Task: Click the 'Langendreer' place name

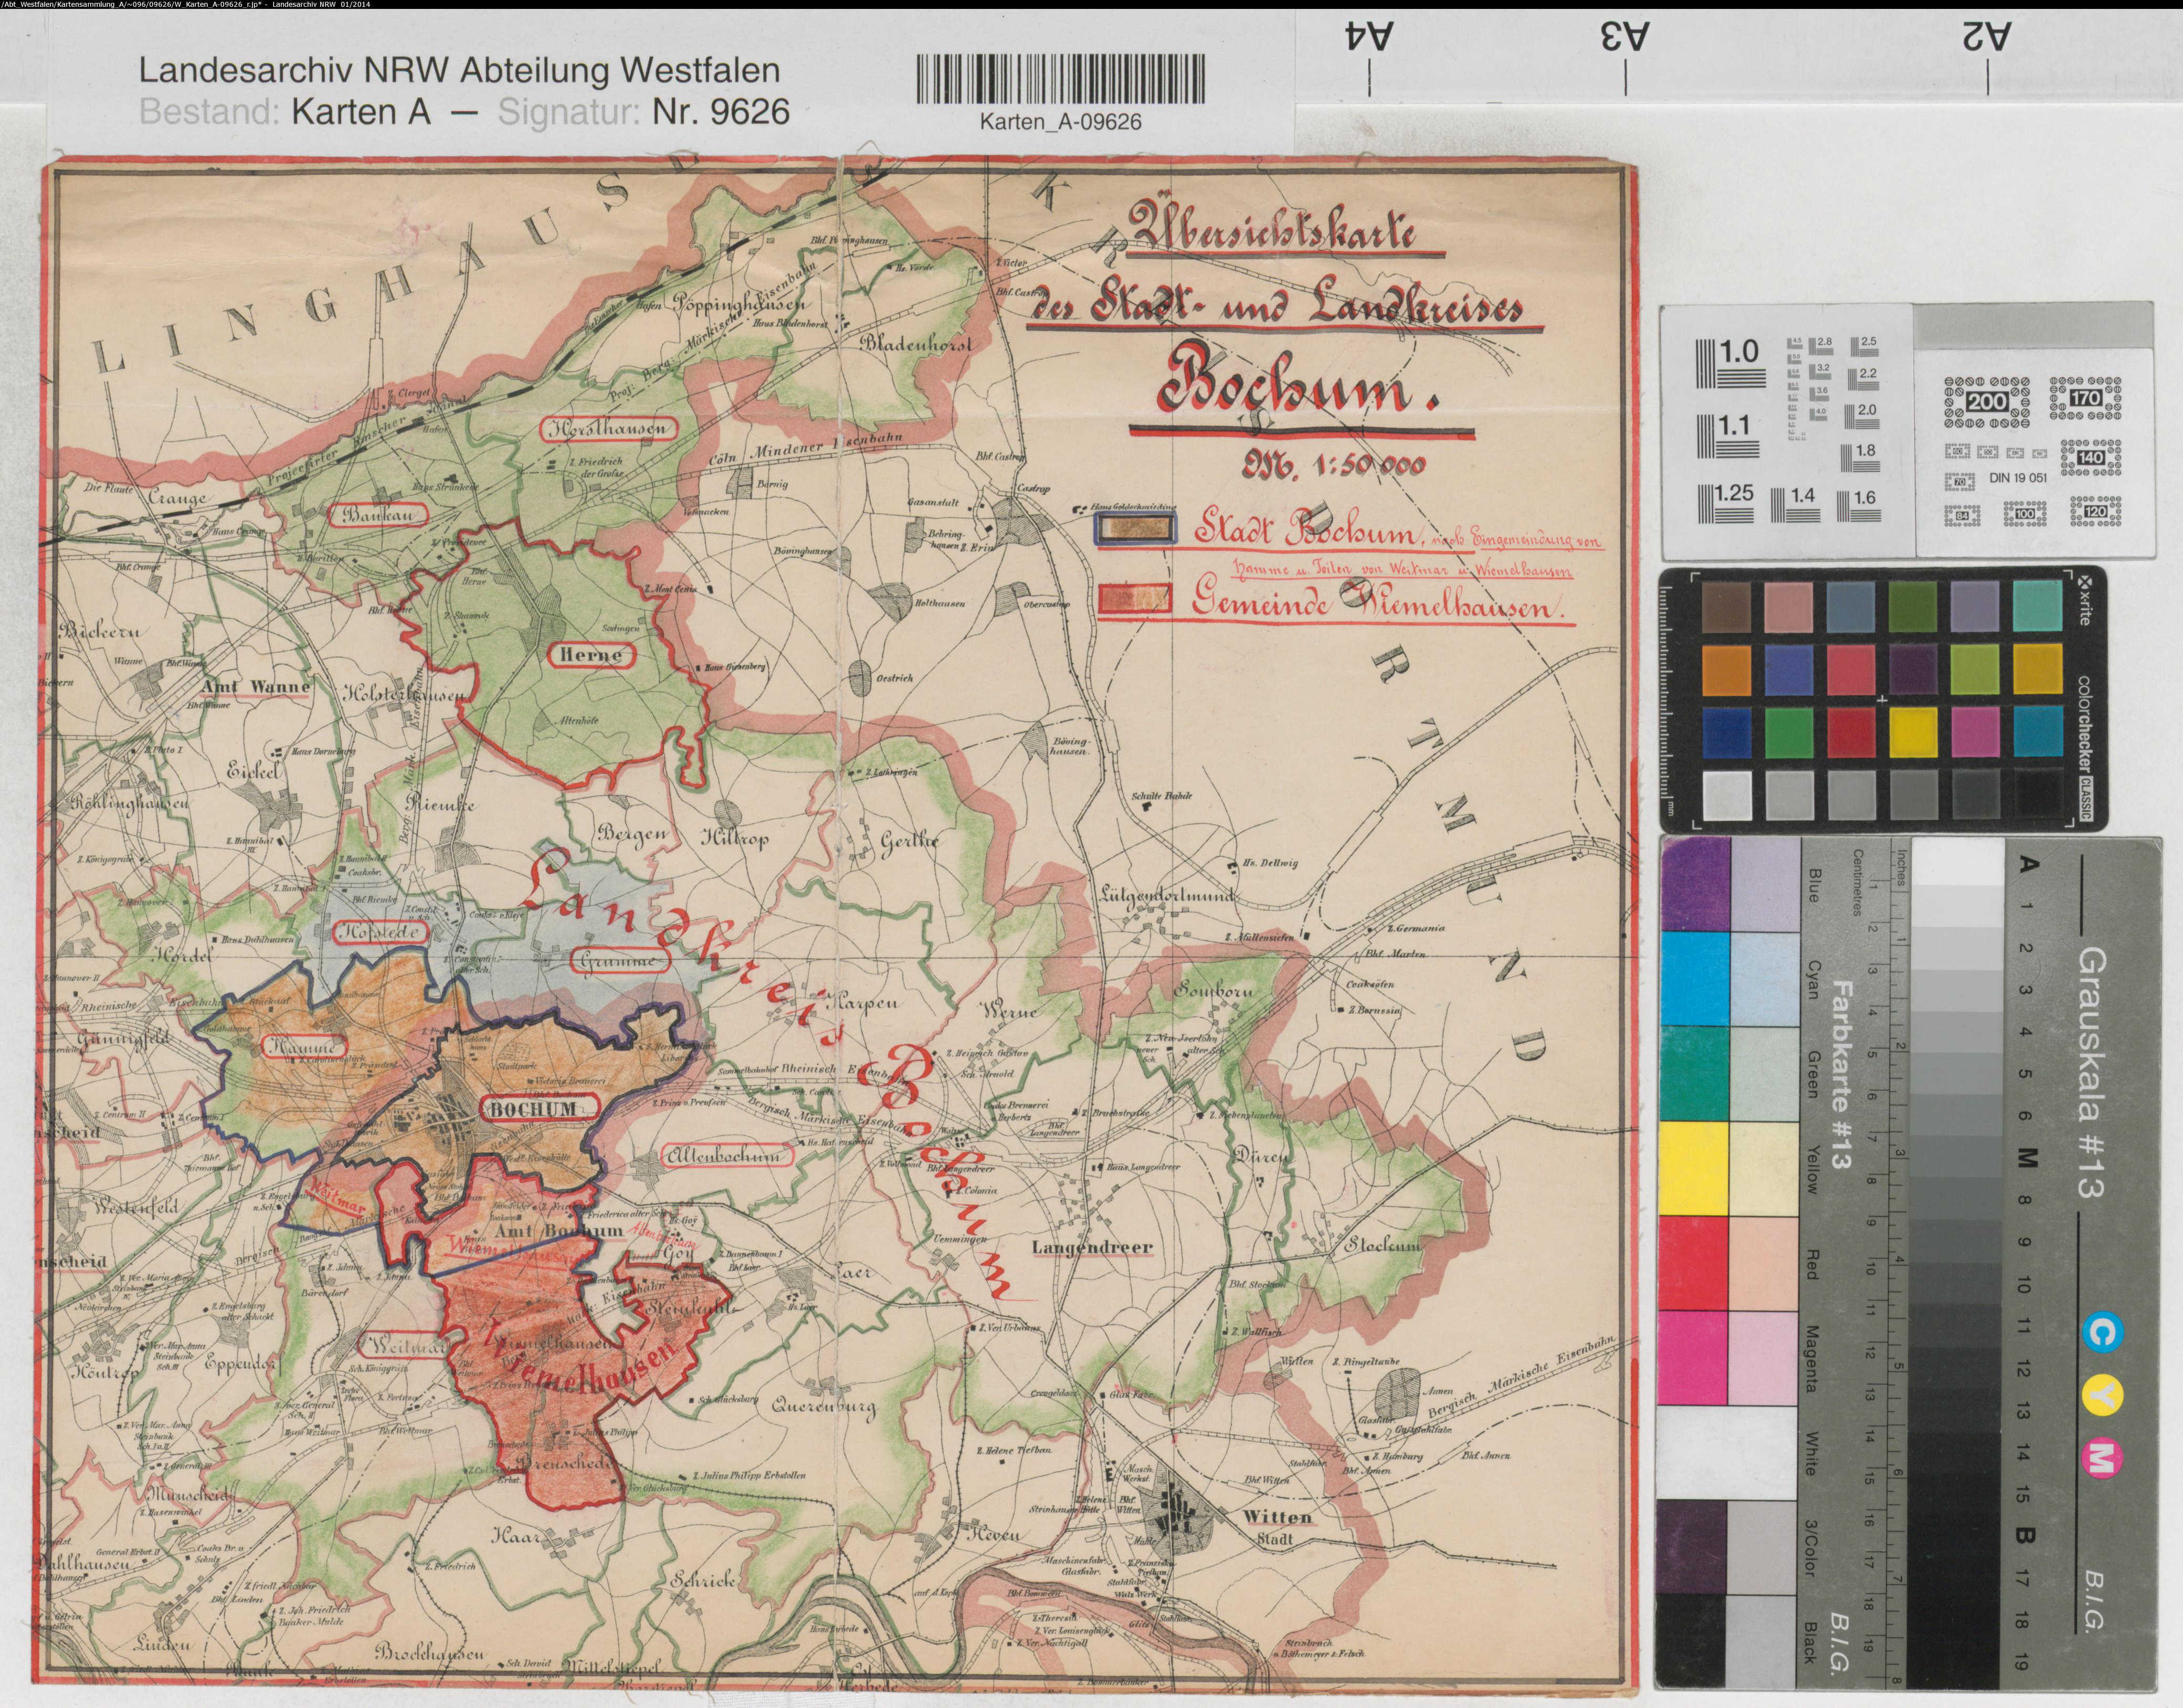Action: point(1092,1248)
